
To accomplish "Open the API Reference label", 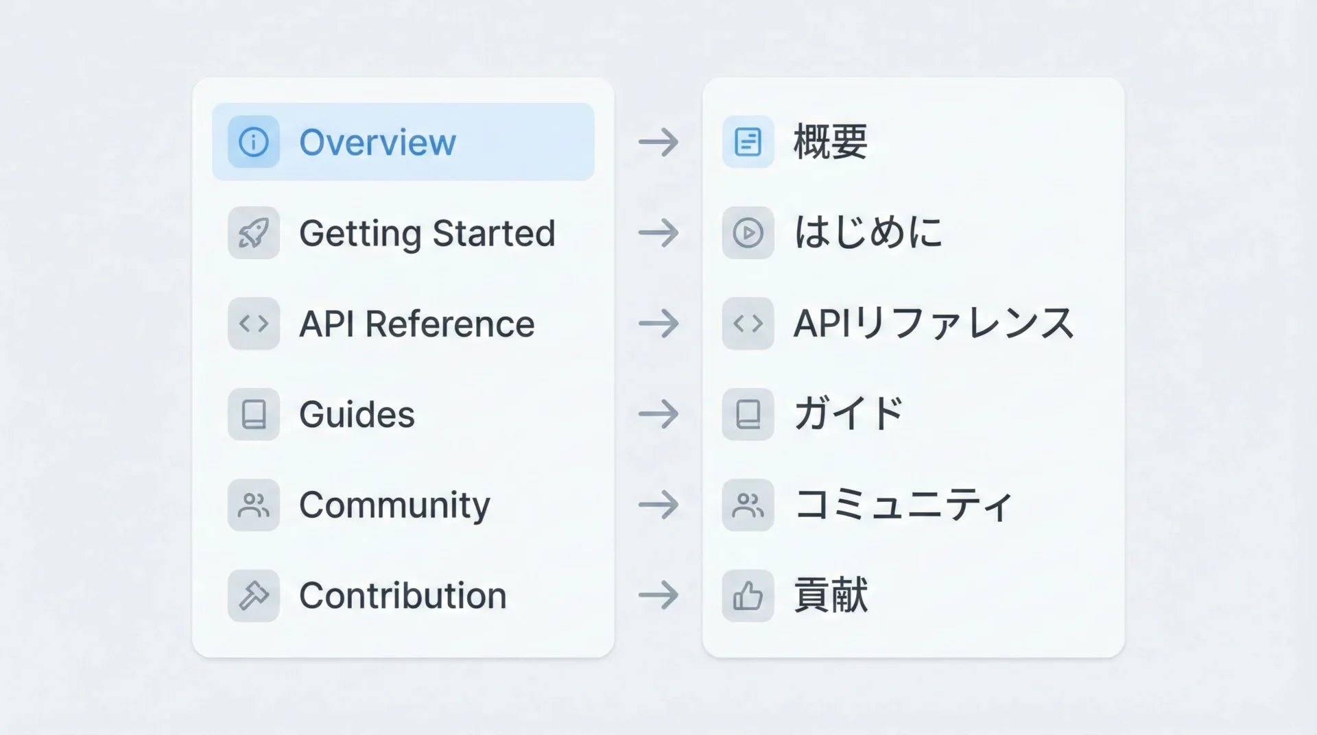I will click(416, 324).
